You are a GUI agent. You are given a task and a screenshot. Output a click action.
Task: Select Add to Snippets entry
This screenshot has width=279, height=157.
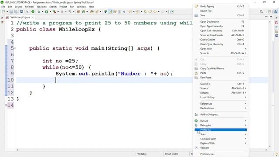tap(221, 114)
